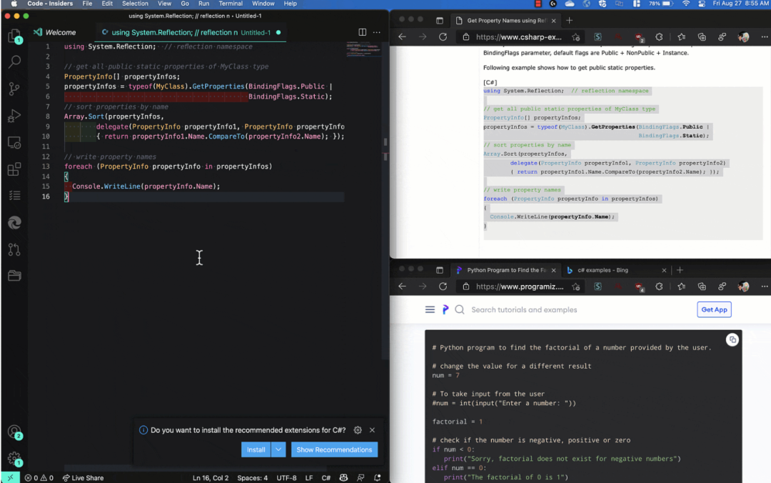
Task: Open the Manage gear in activity bar
Action: pyautogui.click(x=14, y=458)
